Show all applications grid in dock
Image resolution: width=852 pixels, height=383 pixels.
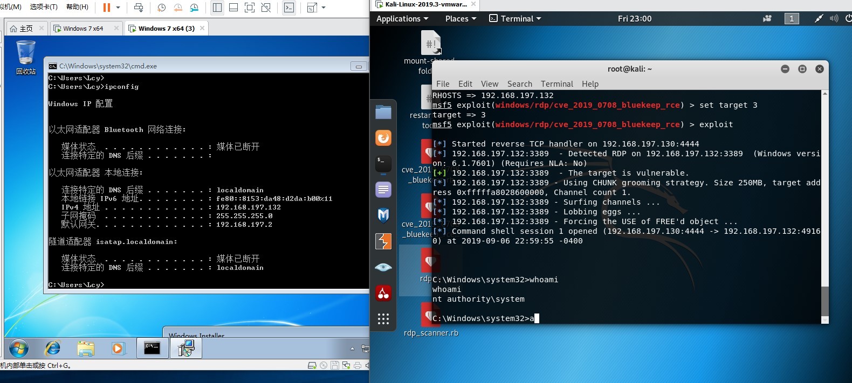pyautogui.click(x=383, y=319)
